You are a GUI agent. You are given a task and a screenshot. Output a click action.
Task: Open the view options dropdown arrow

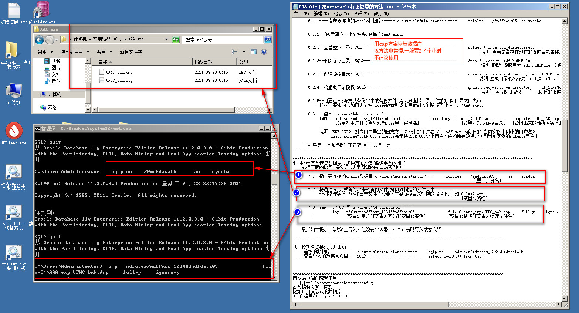(244, 52)
